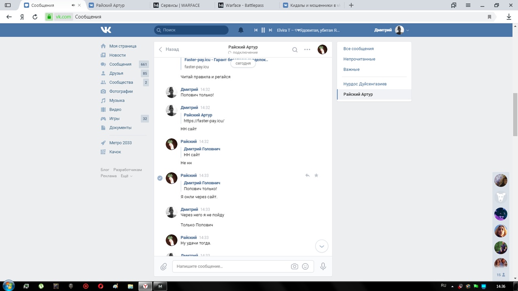Click the notifications bell icon
The image size is (518, 291).
pyautogui.click(x=241, y=30)
